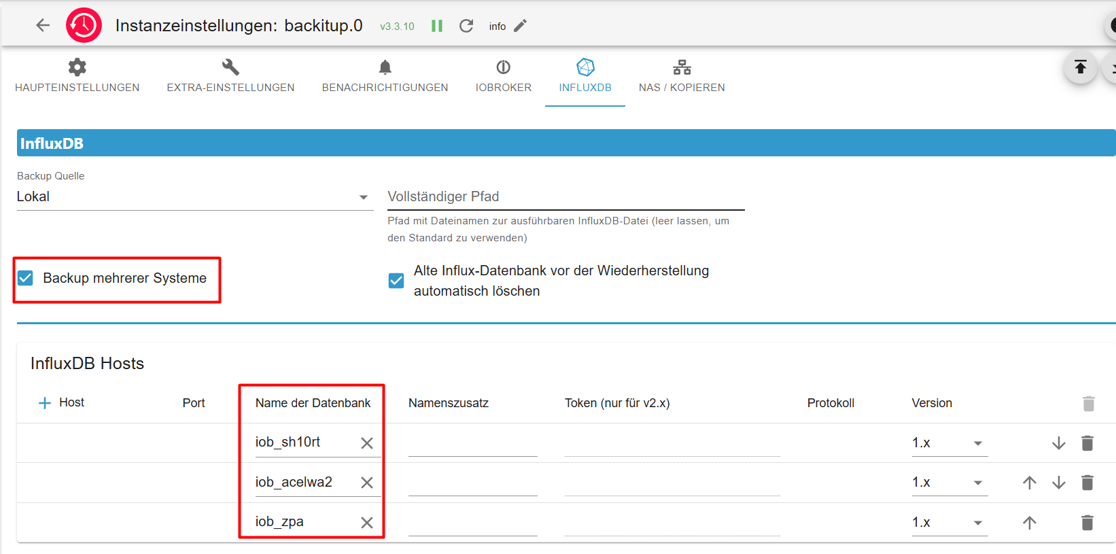Click the pencil edit icon beside info

point(521,26)
